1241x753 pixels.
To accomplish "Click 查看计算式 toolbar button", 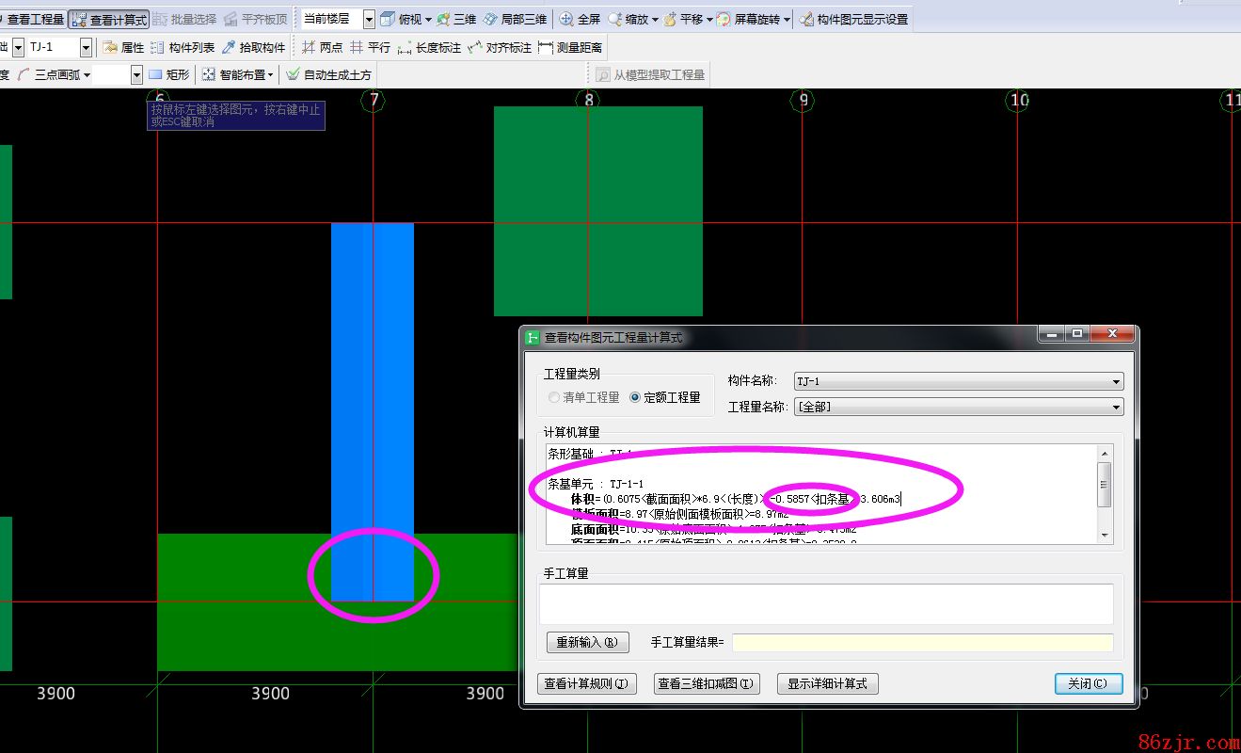I will pos(109,19).
